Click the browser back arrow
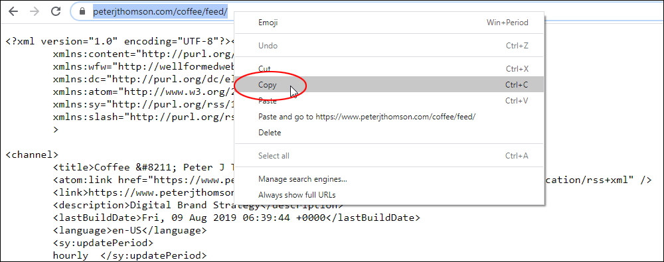Viewport: 664px width, 262px height. pos(14,11)
